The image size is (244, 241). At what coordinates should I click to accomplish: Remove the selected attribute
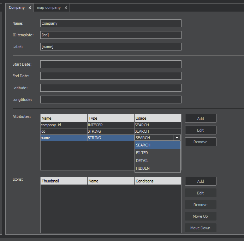point(200,142)
